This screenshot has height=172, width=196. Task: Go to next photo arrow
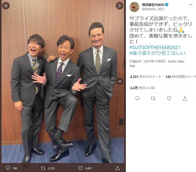tap(119, 81)
